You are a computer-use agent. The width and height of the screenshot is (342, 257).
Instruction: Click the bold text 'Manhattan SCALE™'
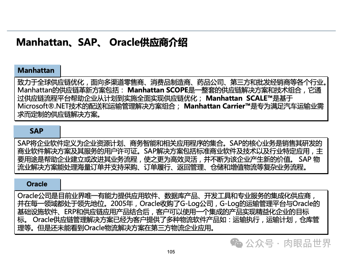point(239,98)
